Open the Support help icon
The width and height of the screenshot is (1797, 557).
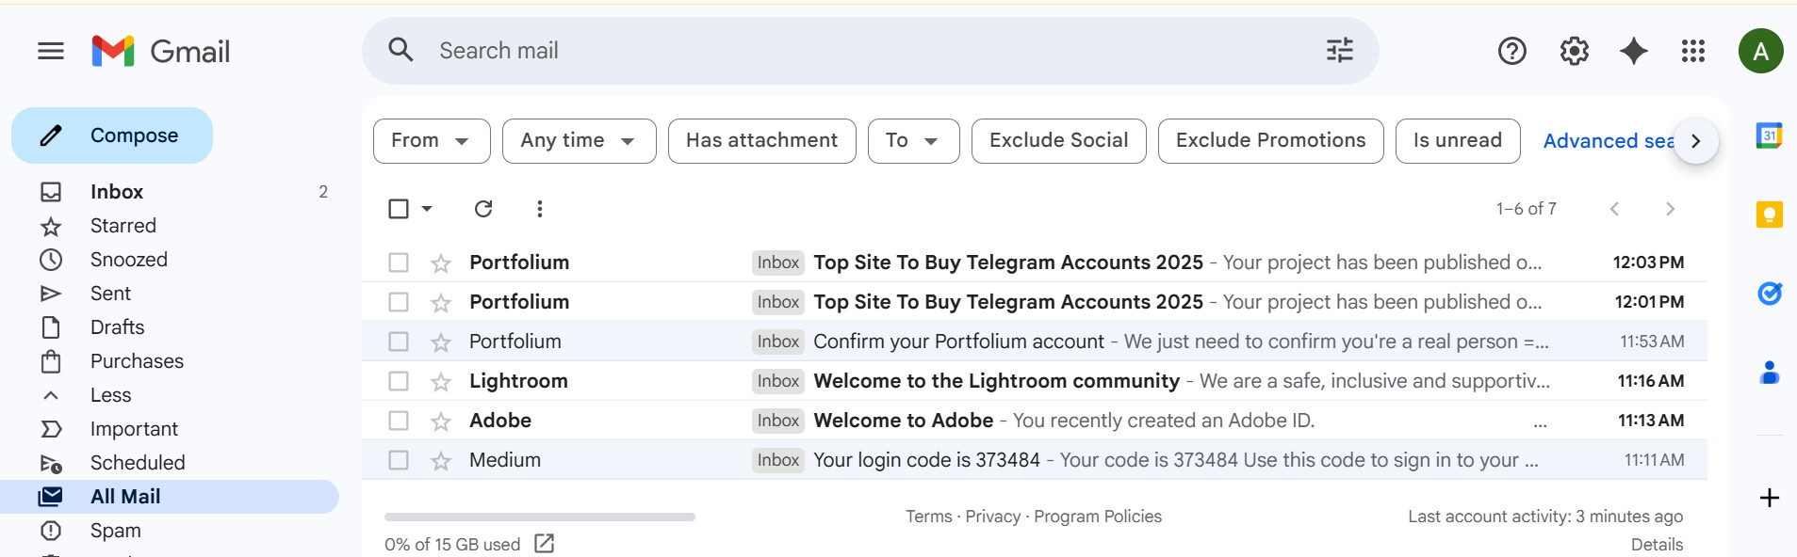pyautogui.click(x=1511, y=51)
